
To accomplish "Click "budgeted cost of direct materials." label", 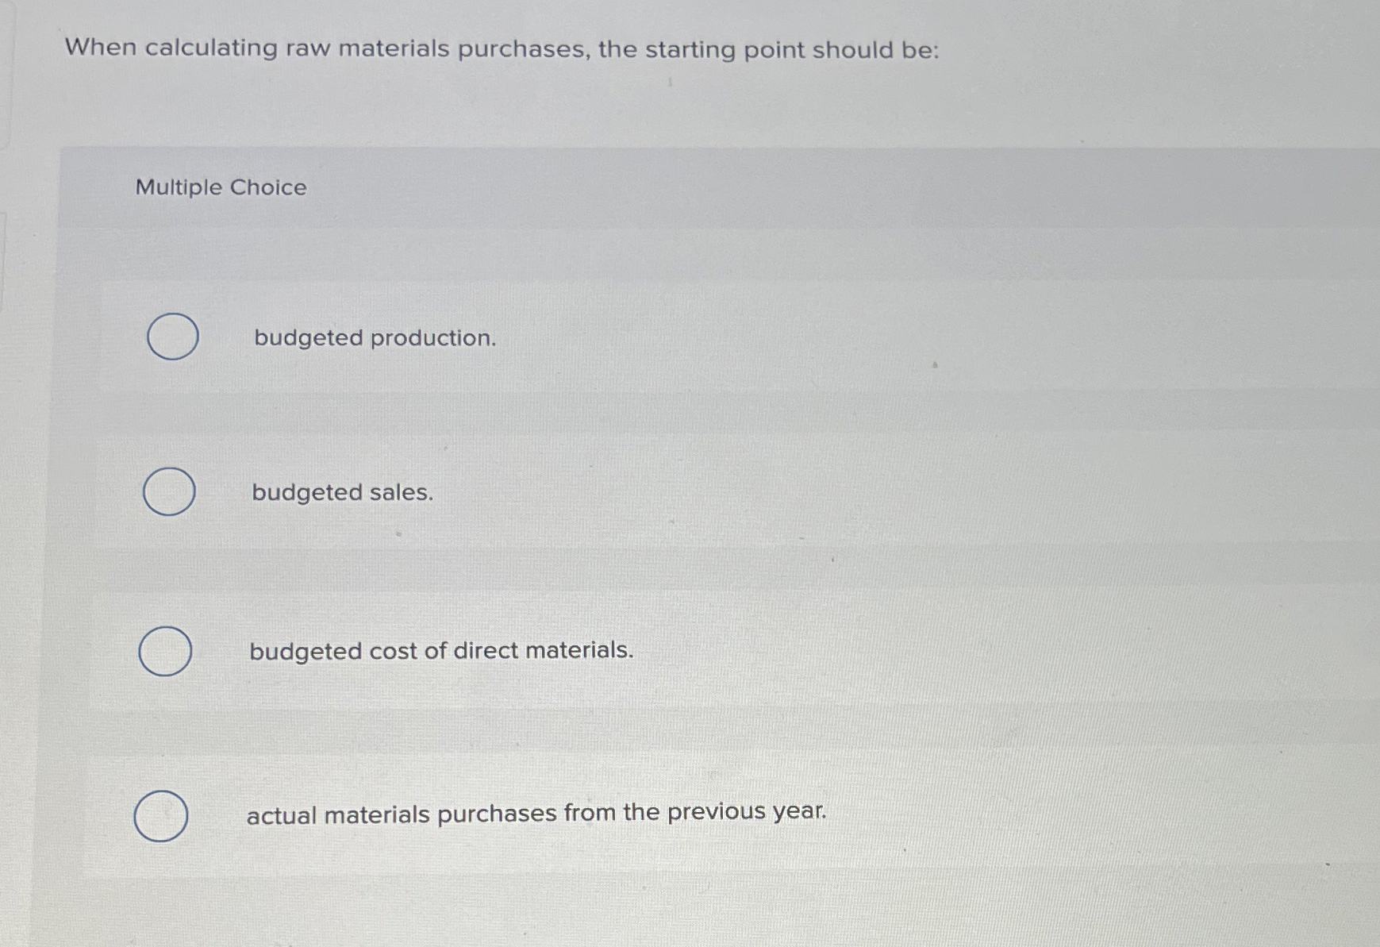I will coord(440,652).
